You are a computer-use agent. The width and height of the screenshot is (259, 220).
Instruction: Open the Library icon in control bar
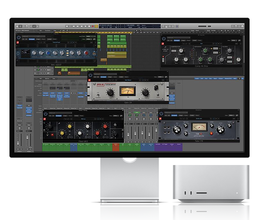17,26
